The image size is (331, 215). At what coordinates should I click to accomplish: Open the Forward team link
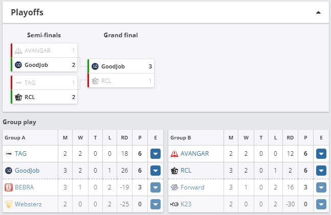click(192, 187)
